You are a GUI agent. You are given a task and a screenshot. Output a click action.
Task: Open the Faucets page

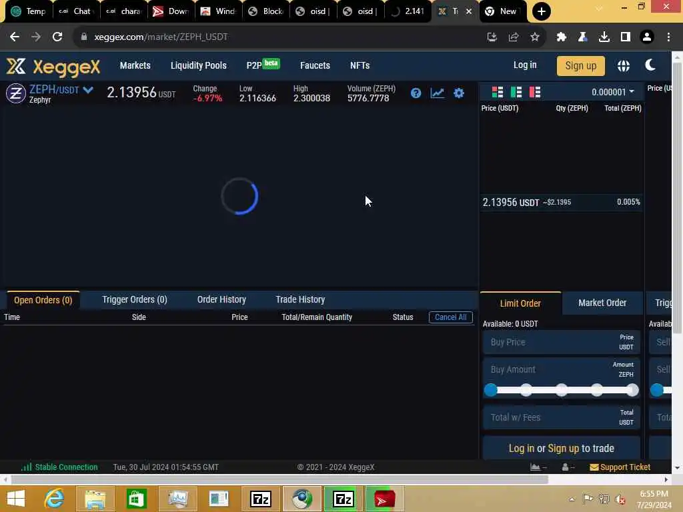315,65
